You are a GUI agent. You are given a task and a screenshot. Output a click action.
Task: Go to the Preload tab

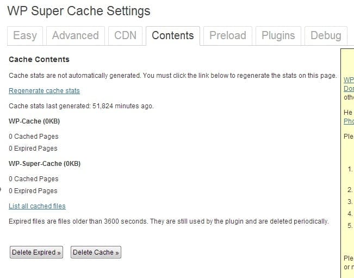coord(228,36)
